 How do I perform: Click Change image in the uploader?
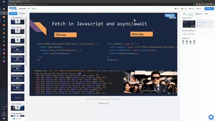point(202,23)
